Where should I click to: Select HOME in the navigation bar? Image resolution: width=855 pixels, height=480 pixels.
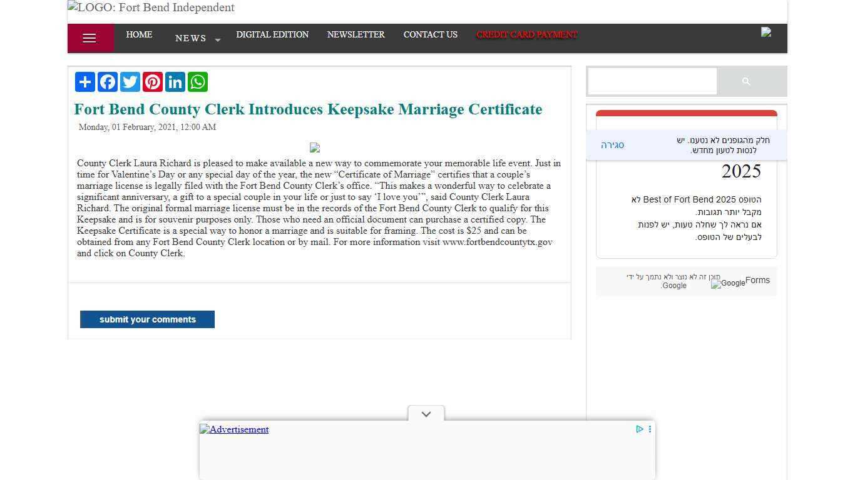(x=139, y=35)
